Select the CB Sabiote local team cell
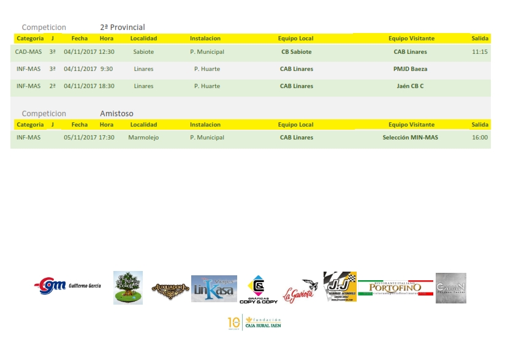The width and height of the screenshot is (516, 364). (x=296, y=52)
